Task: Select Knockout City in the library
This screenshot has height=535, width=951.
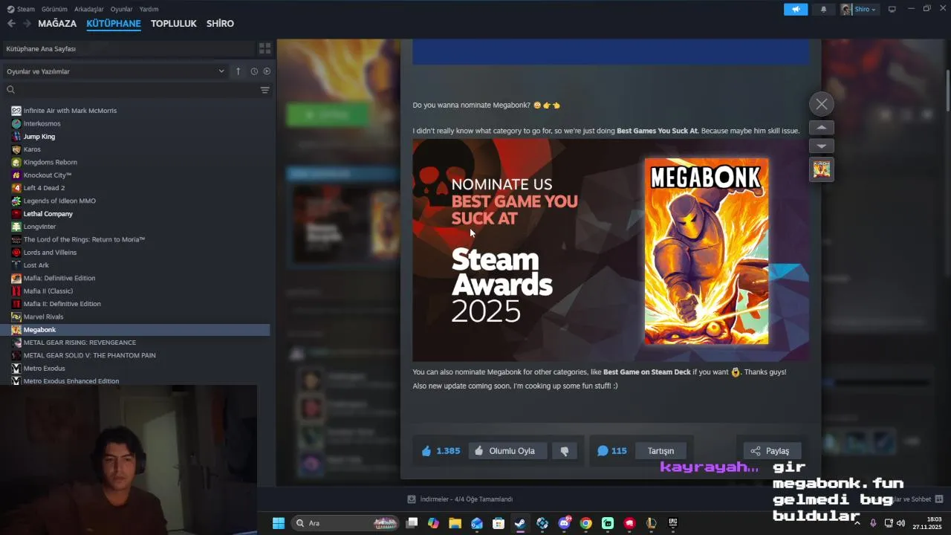Action: (x=48, y=175)
